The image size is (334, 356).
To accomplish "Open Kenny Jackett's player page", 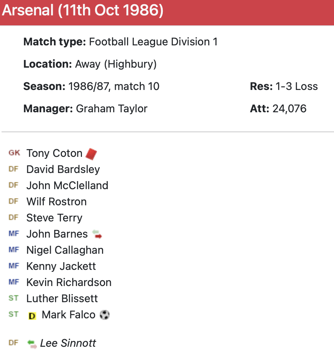I will [61, 266].
